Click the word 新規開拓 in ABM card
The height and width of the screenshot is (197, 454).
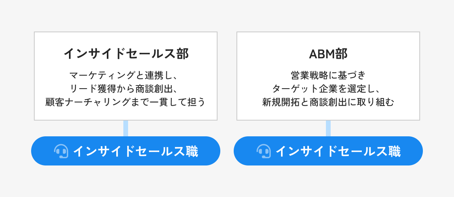(x=281, y=102)
